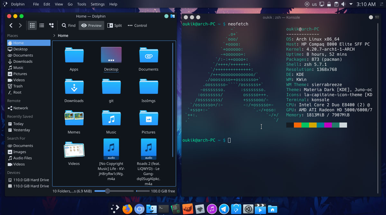Viewport: 386px width, 215px height.
Task: Search for Images in sidebar
Action: 29,152
